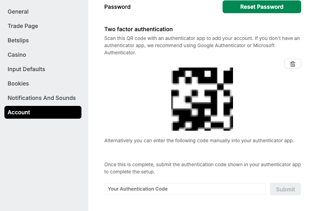
Task: Click the Alternatively enter code manually text
Action: [199, 141]
